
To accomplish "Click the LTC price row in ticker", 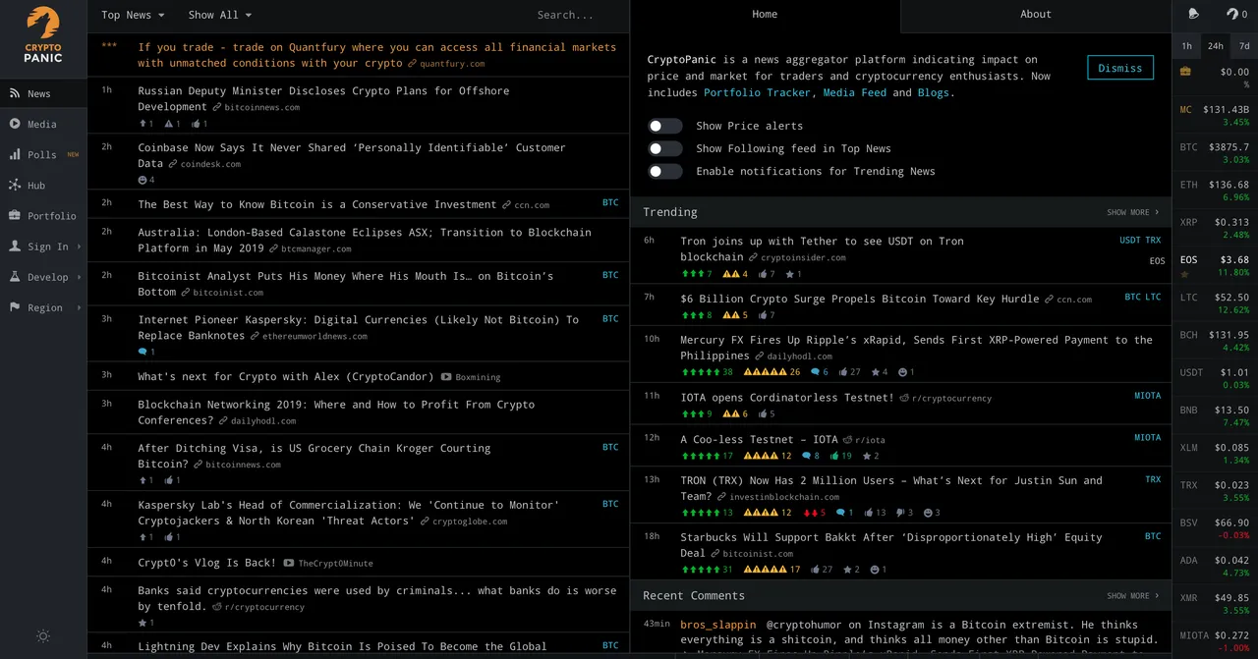I will (x=1215, y=302).
